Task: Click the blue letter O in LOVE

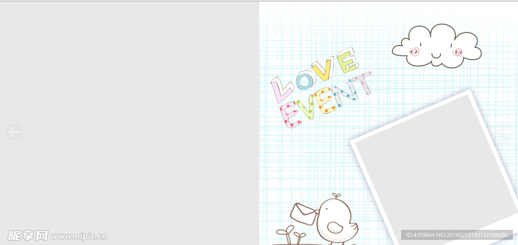Action: point(305,82)
